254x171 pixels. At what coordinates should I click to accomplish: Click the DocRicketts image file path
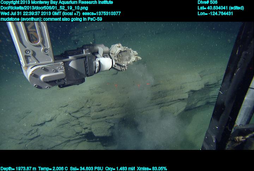pyautogui.click(x=44, y=8)
